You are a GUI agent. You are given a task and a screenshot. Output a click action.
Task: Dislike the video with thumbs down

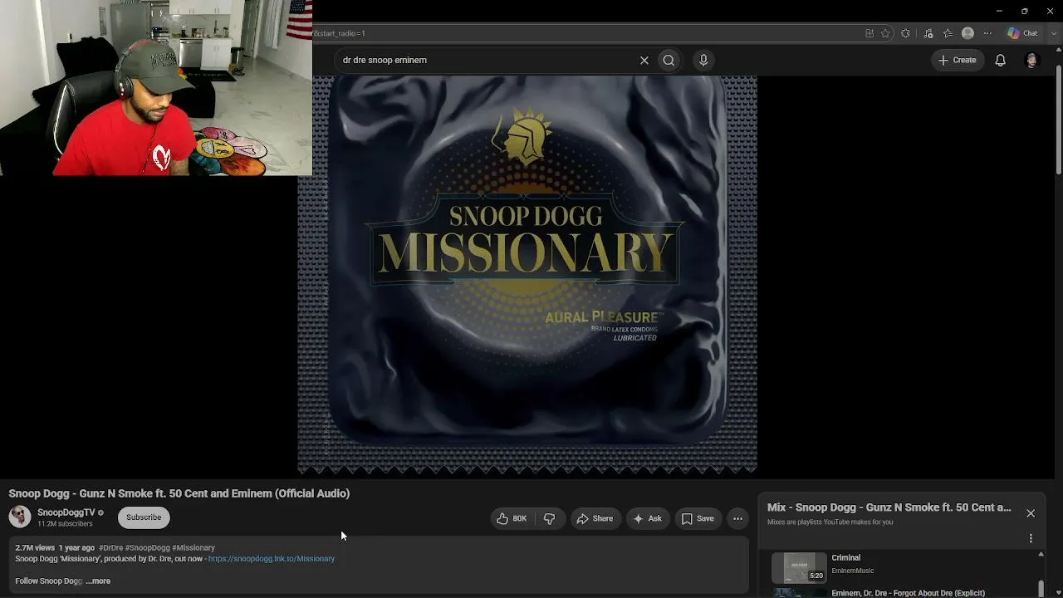click(x=549, y=518)
